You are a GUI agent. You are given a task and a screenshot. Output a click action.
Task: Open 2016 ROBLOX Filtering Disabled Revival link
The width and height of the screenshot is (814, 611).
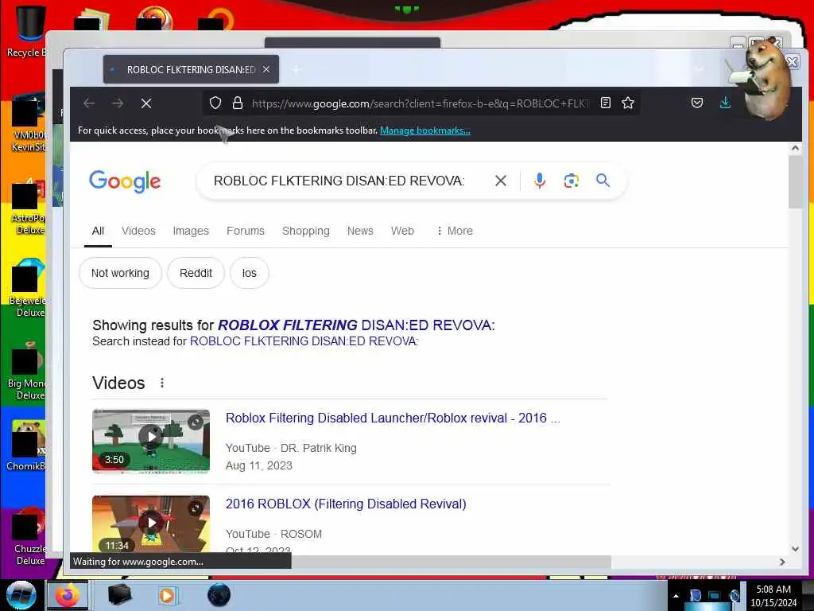coord(346,504)
